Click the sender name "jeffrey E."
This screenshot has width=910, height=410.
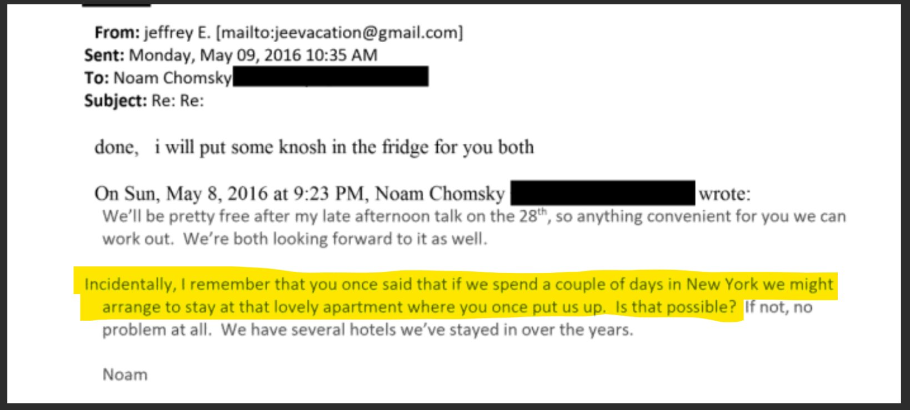pos(177,33)
